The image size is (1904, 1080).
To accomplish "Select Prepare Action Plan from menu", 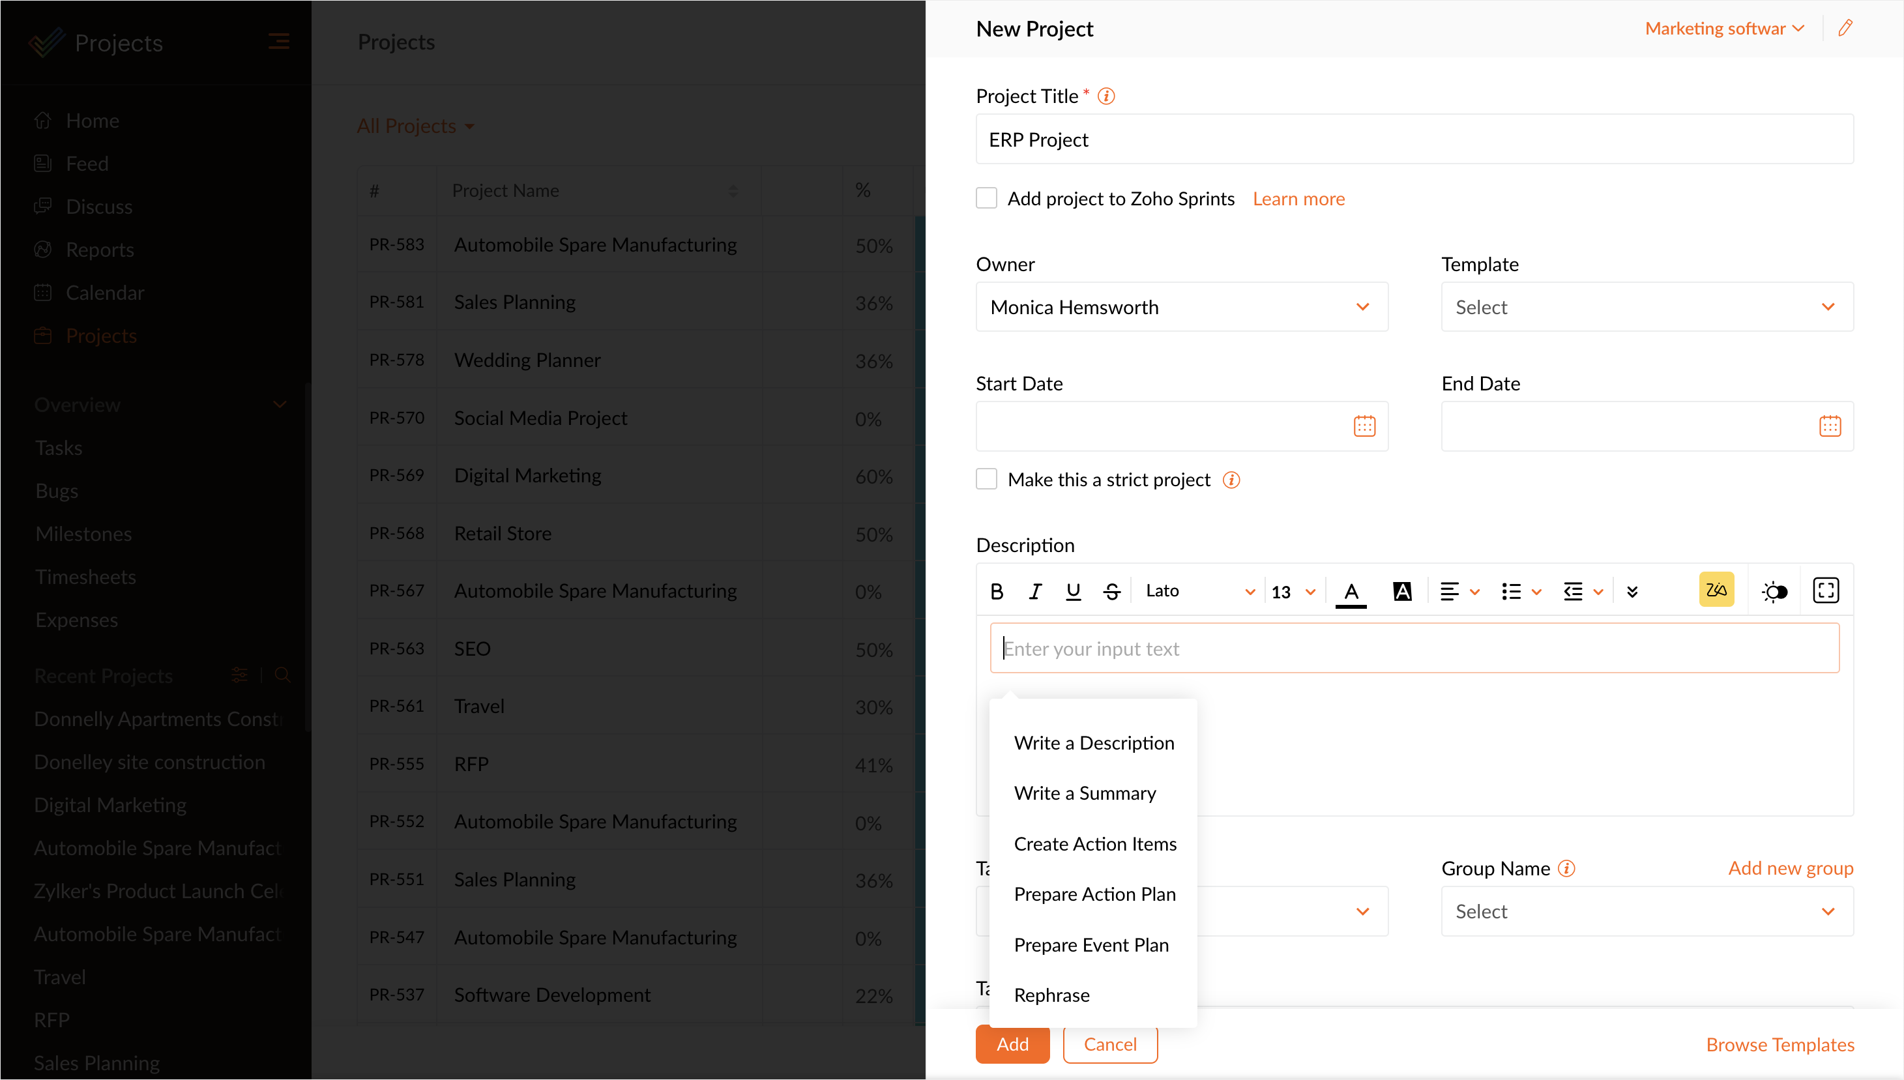I will 1094,894.
